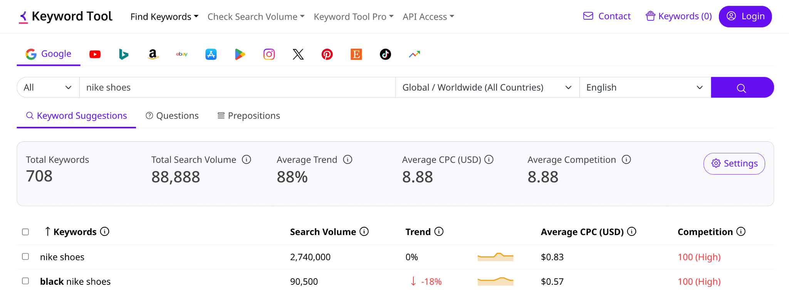Screen dimensions: 789x294
Task: Switch to the Questions tab
Action: pyautogui.click(x=172, y=116)
